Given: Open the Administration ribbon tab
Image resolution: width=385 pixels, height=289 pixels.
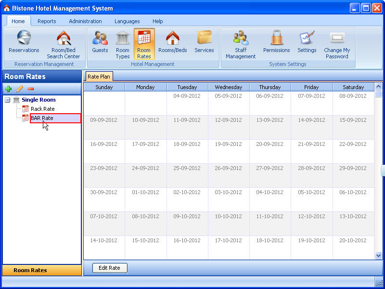Looking at the screenshot, I should pyautogui.click(x=85, y=21).
